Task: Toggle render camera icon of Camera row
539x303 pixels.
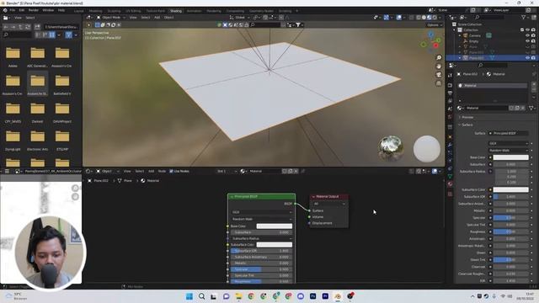Action: 533,35
